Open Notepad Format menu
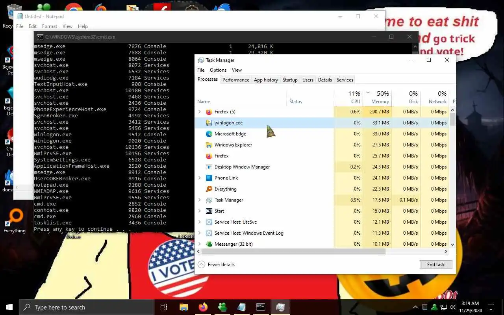 coord(50,26)
